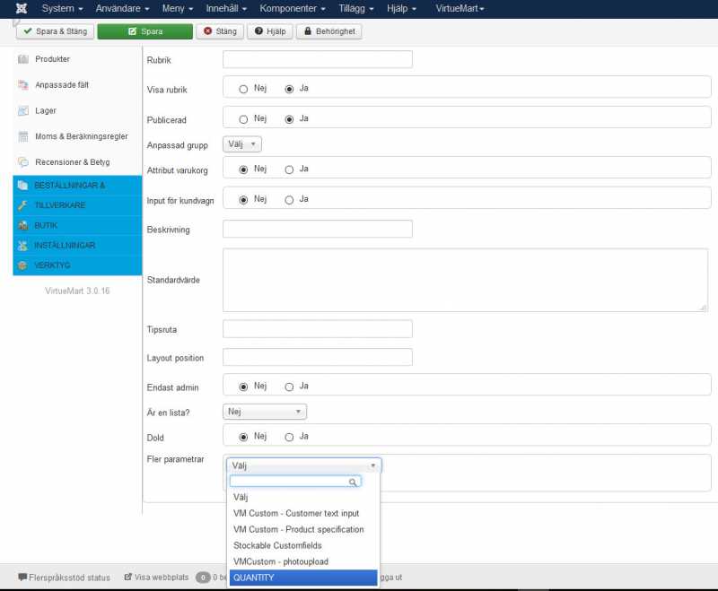Image resolution: width=718 pixels, height=591 pixels.
Task: Click the Joomla logo icon
Action: (x=21, y=8)
